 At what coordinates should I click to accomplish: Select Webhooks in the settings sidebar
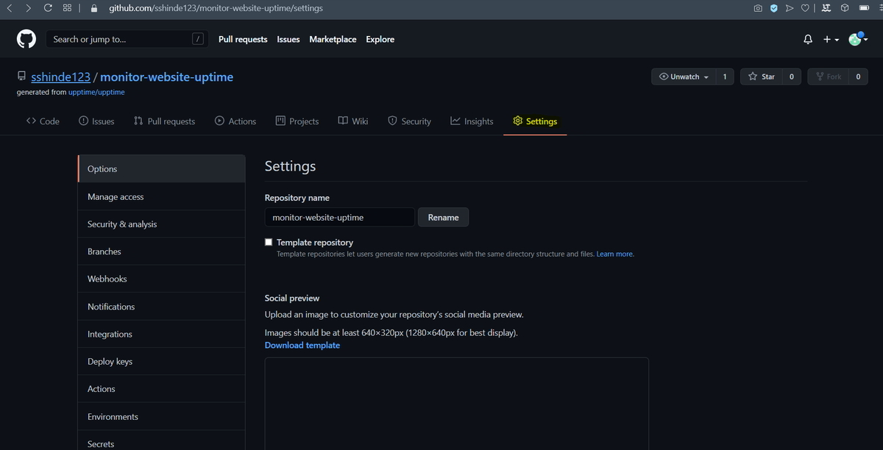tap(108, 278)
